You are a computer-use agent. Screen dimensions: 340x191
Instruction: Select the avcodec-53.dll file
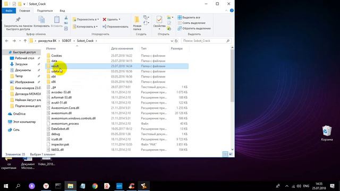click(x=61, y=92)
